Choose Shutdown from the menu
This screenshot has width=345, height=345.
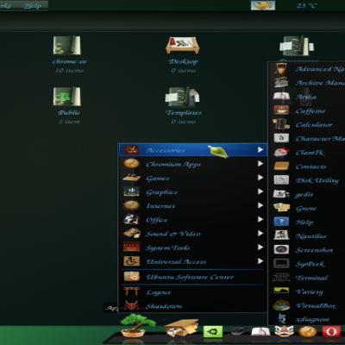pyautogui.click(x=192, y=306)
